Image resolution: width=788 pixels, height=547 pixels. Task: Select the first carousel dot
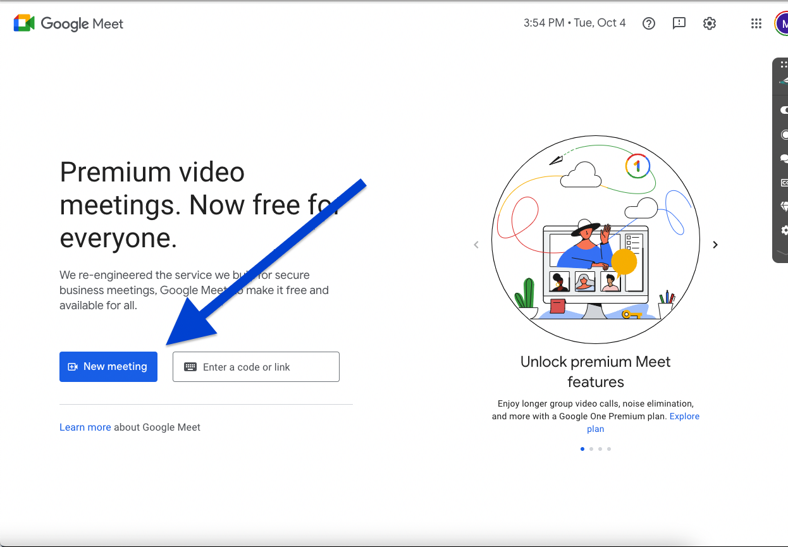click(x=582, y=449)
